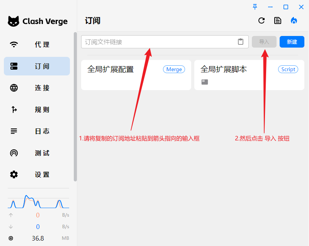The height and width of the screenshot is (246, 309).
Task: Click the upload arrow icon in the traffic stats
Action: pyautogui.click(x=11, y=215)
